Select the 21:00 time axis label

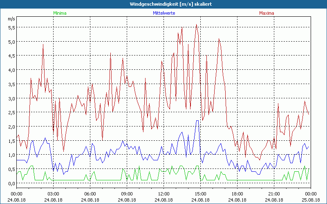coord(274,193)
